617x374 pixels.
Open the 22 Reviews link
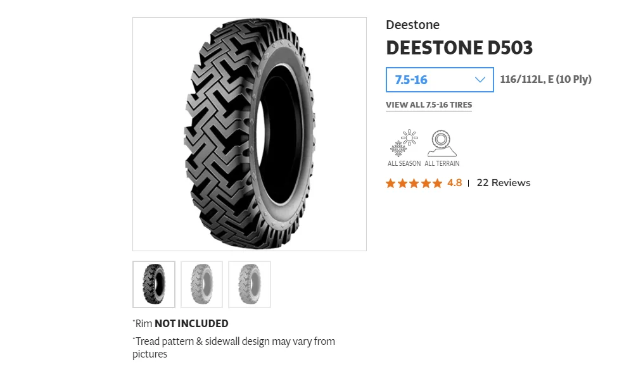point(503,183)
